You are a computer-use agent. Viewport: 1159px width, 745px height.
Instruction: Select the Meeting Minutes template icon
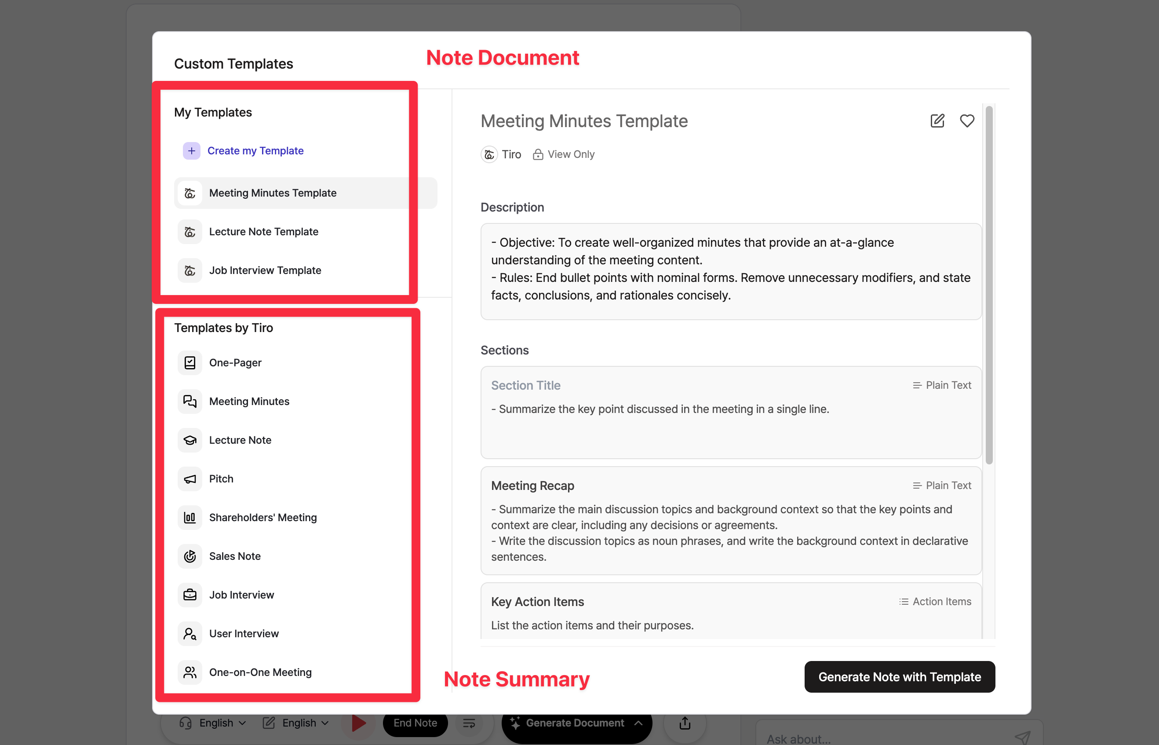190,401
